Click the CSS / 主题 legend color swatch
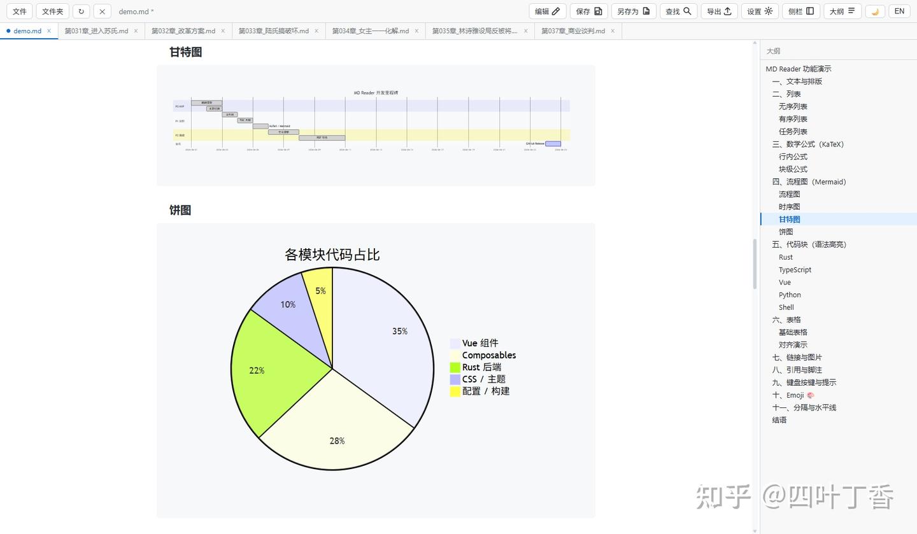This screenshot has height=534, width=917. click(455, 379)
